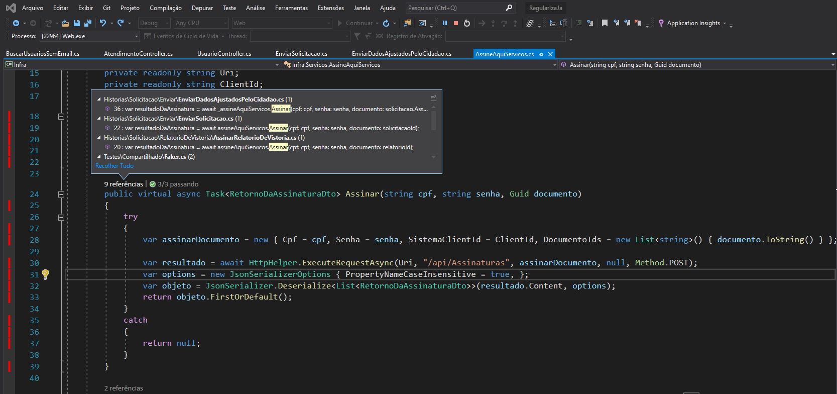Dock the references popup with its corner icon
Screen dimensions: 837x394
click(x=434, y=98)
